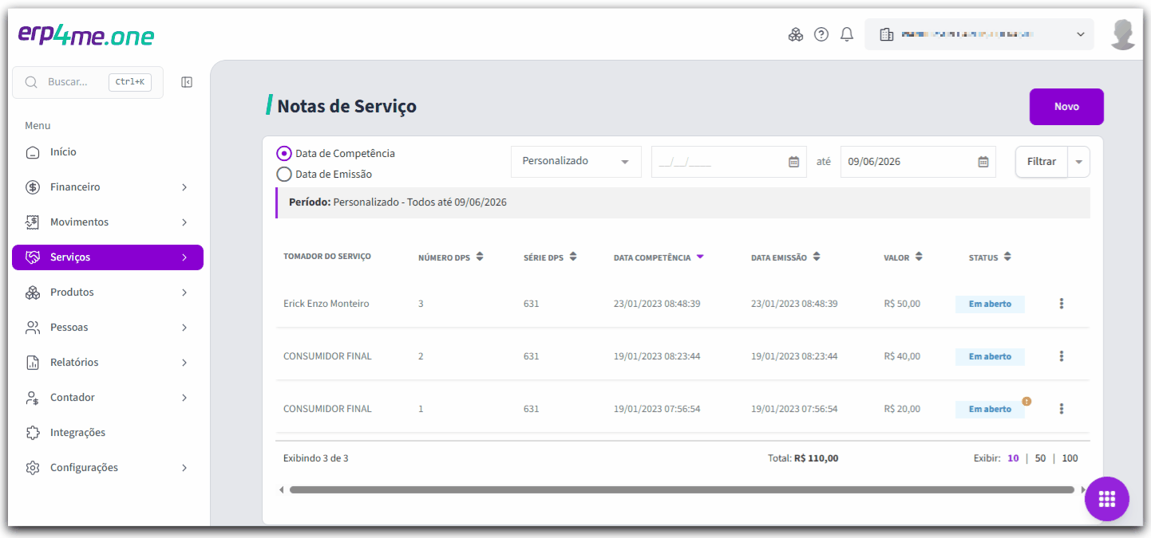1151x538 pixels.
Task: Open the Integrações menu item
Action: click(108, 433)
